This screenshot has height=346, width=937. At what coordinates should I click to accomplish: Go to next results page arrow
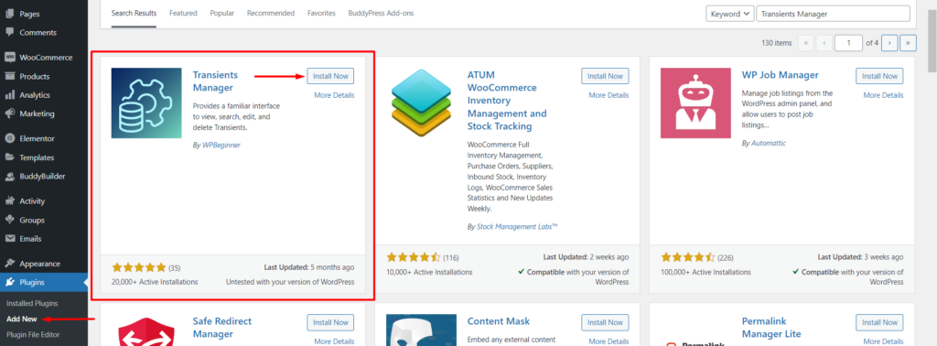889,43
